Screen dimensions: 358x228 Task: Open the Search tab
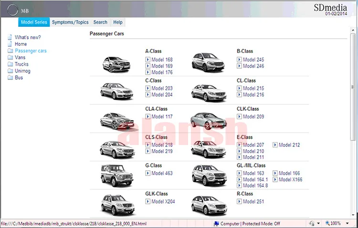pyautogui.click(x=100, y=22)
